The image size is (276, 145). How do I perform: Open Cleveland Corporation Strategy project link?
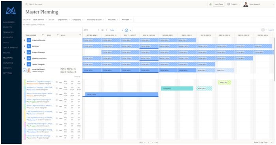point(39,136)
